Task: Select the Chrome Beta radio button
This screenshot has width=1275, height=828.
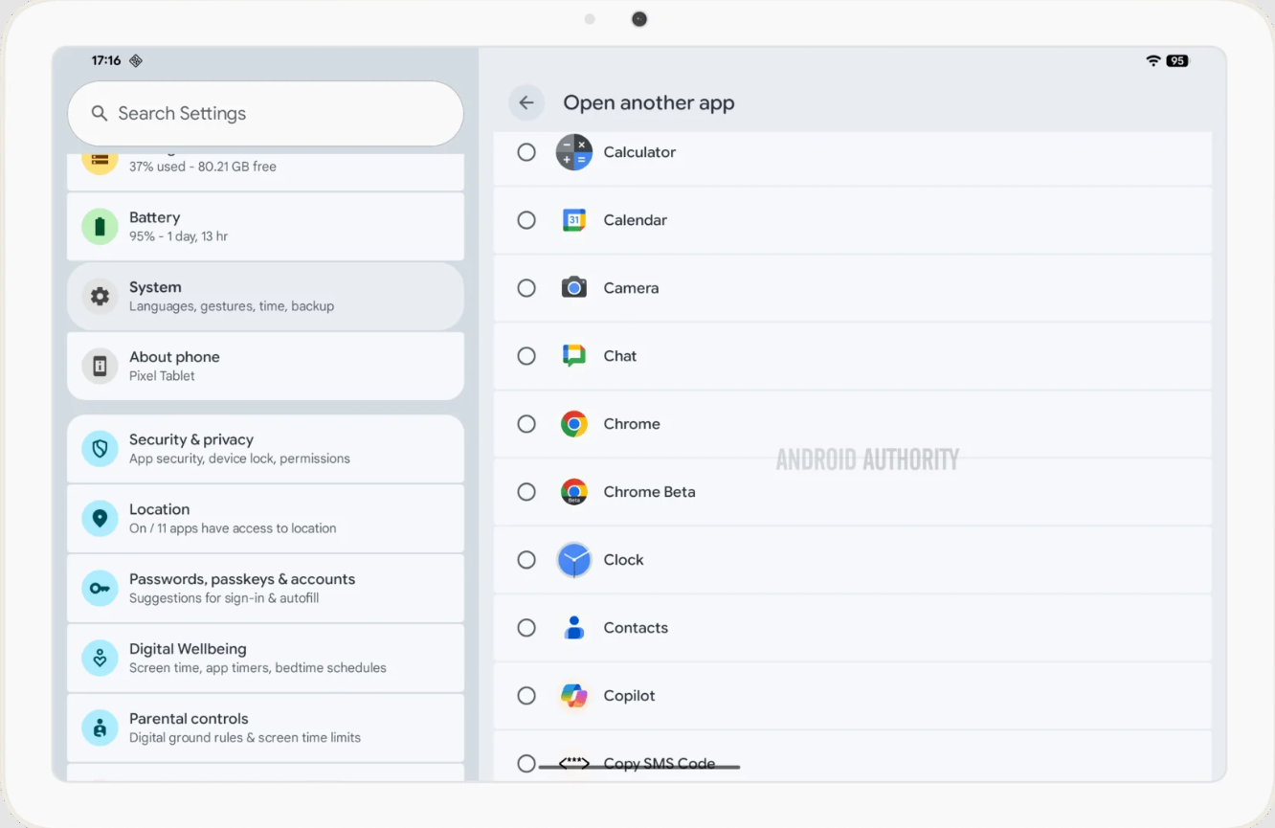Action: (526, 492)
